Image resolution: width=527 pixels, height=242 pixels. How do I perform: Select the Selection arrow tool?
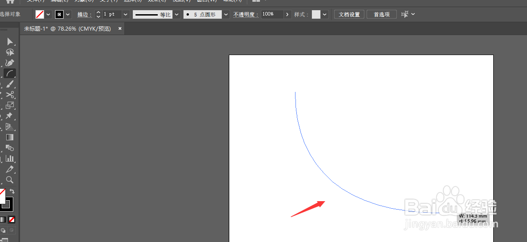point(10,42)
